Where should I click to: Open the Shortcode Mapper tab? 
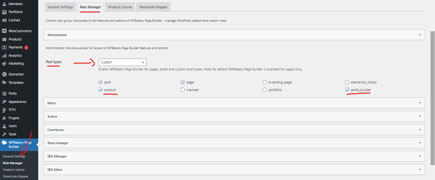click(153, 7)
